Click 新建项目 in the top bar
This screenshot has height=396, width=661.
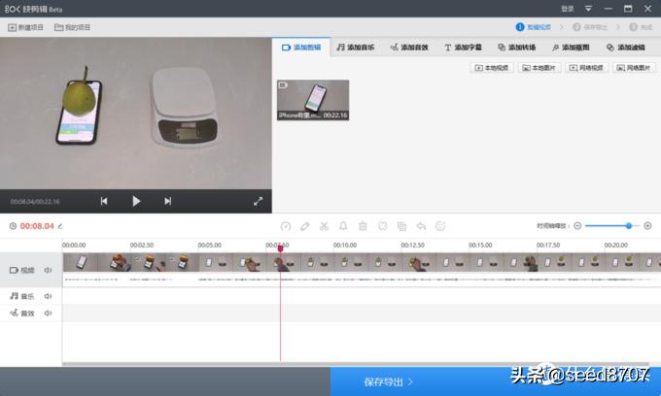(x=25, y=27)
